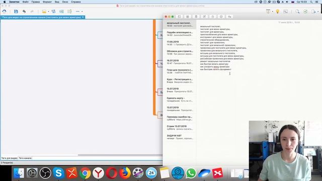Open the Aa text format button in Notes

[x=229, y=17]
